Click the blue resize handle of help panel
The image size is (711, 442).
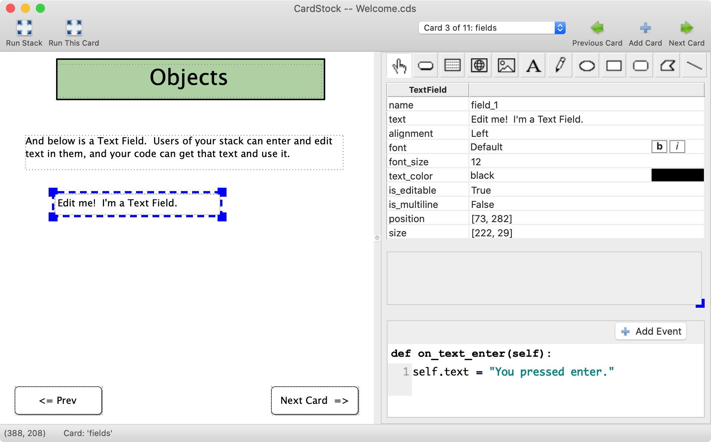[x=700, y=303]
